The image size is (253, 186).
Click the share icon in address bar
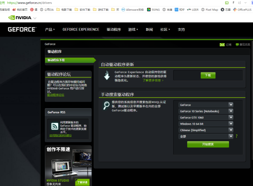click(239, 3)
